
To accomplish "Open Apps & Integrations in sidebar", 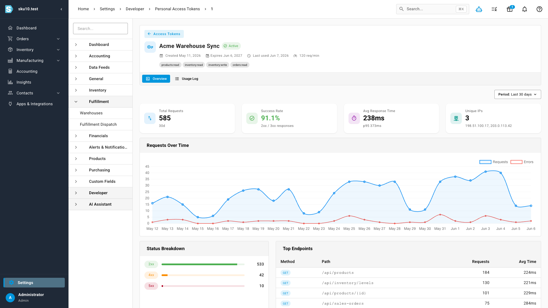I will click(34, 104).
